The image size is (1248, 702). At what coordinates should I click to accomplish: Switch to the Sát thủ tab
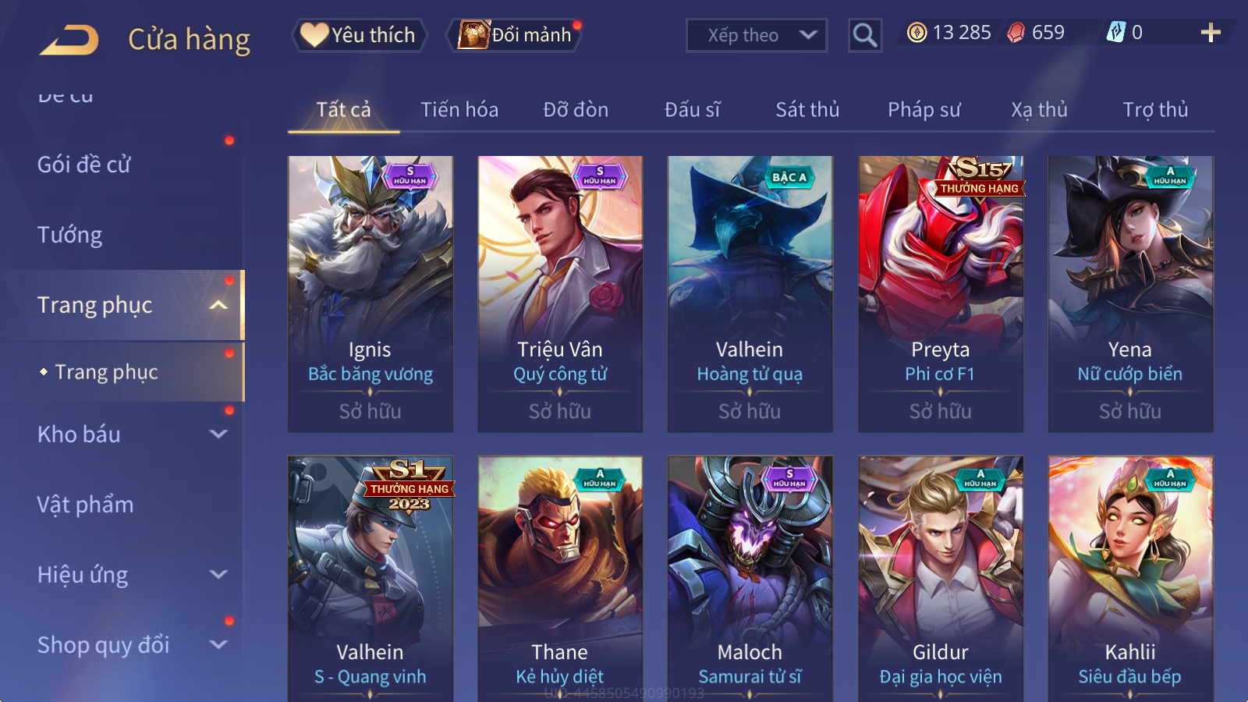(807, 110)
